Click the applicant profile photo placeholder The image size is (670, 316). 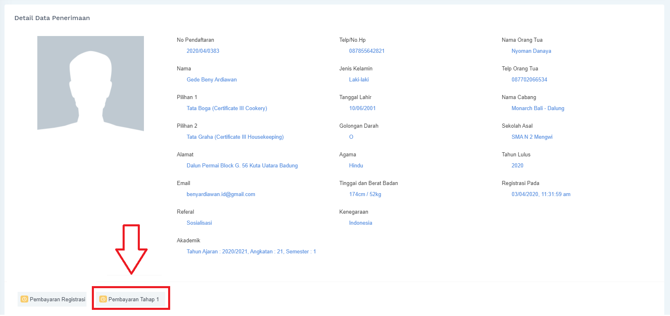[x=91, y=83]
